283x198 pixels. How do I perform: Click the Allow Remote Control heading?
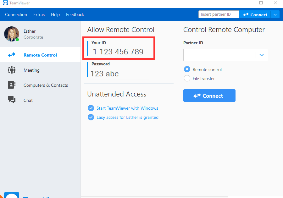tap(121, 30)
